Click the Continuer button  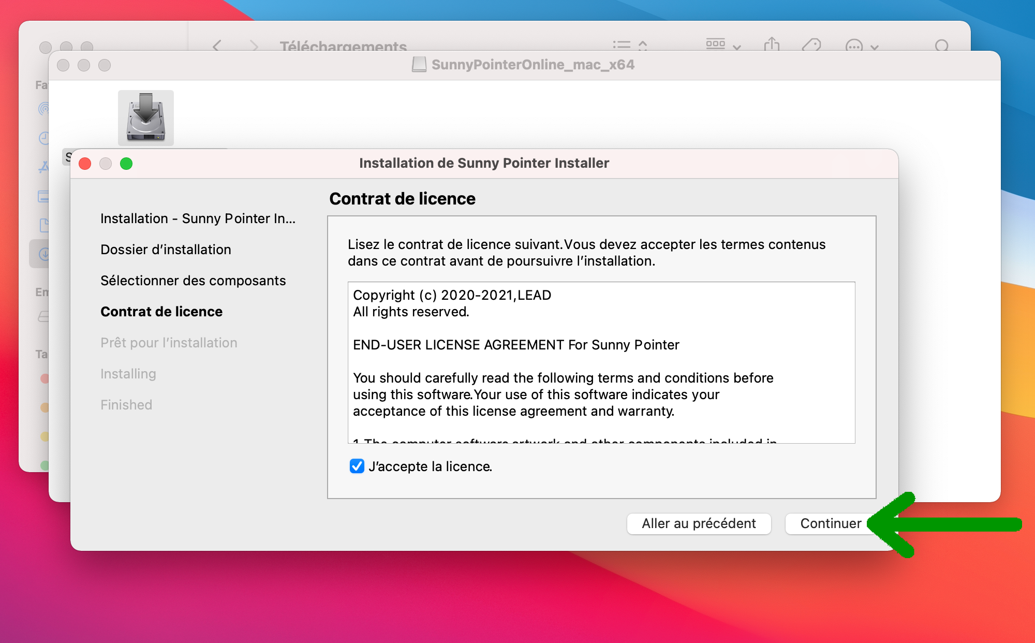(x=830, y=523)
